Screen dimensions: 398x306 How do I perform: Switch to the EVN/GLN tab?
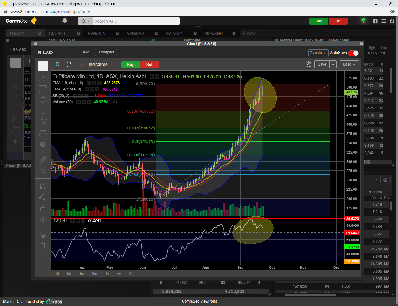96,34
